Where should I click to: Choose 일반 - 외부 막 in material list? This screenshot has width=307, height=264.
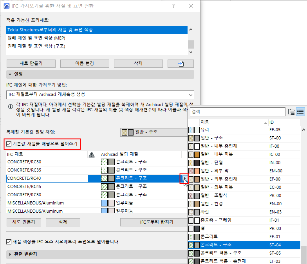[244, 171]
